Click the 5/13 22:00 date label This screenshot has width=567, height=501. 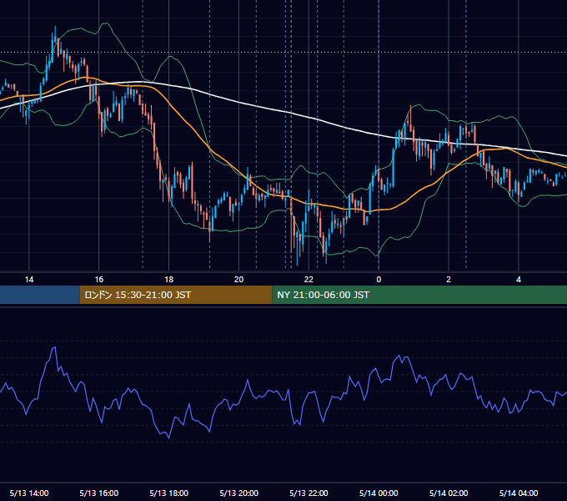309,493
